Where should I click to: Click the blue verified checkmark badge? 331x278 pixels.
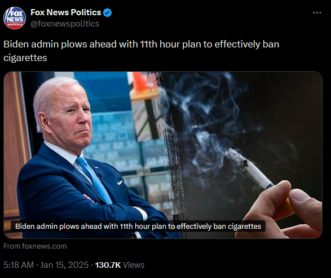(108, 12)
